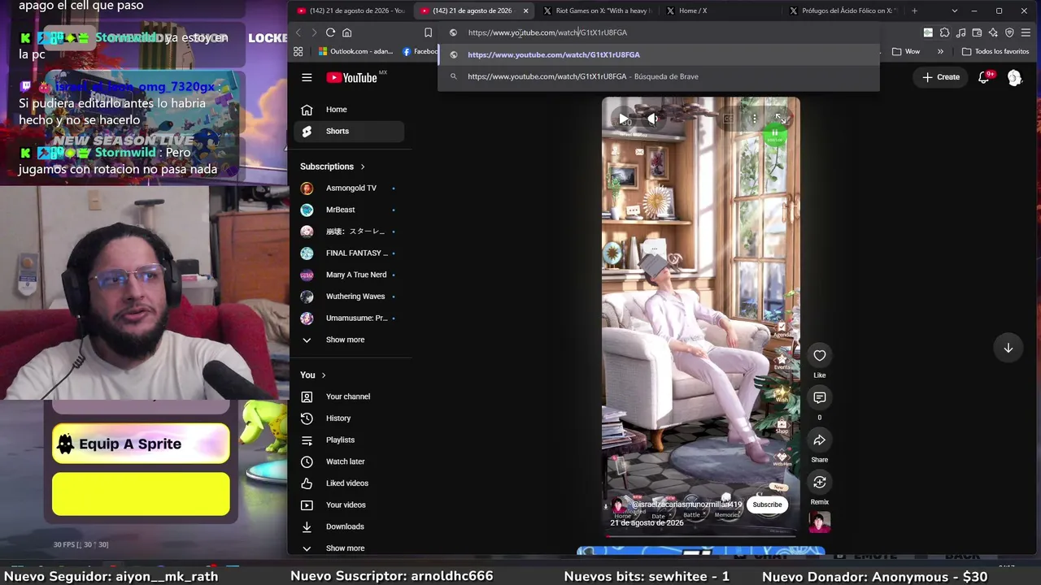1041x585 pixels.
Task: Go to the next Short video
Action: click(x=1008, y=348)
